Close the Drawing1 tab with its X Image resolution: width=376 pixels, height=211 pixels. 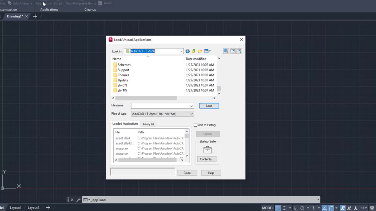[x=26, y=16]
